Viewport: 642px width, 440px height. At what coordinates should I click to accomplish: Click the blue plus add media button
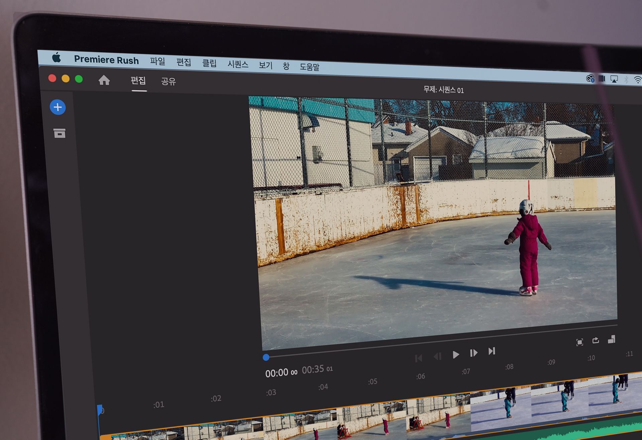tap(58, 107)
